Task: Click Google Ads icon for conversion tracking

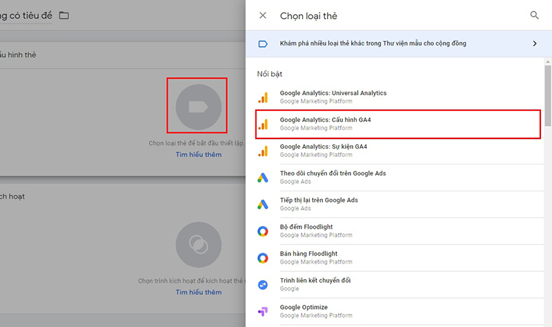Action: [263, 178]
